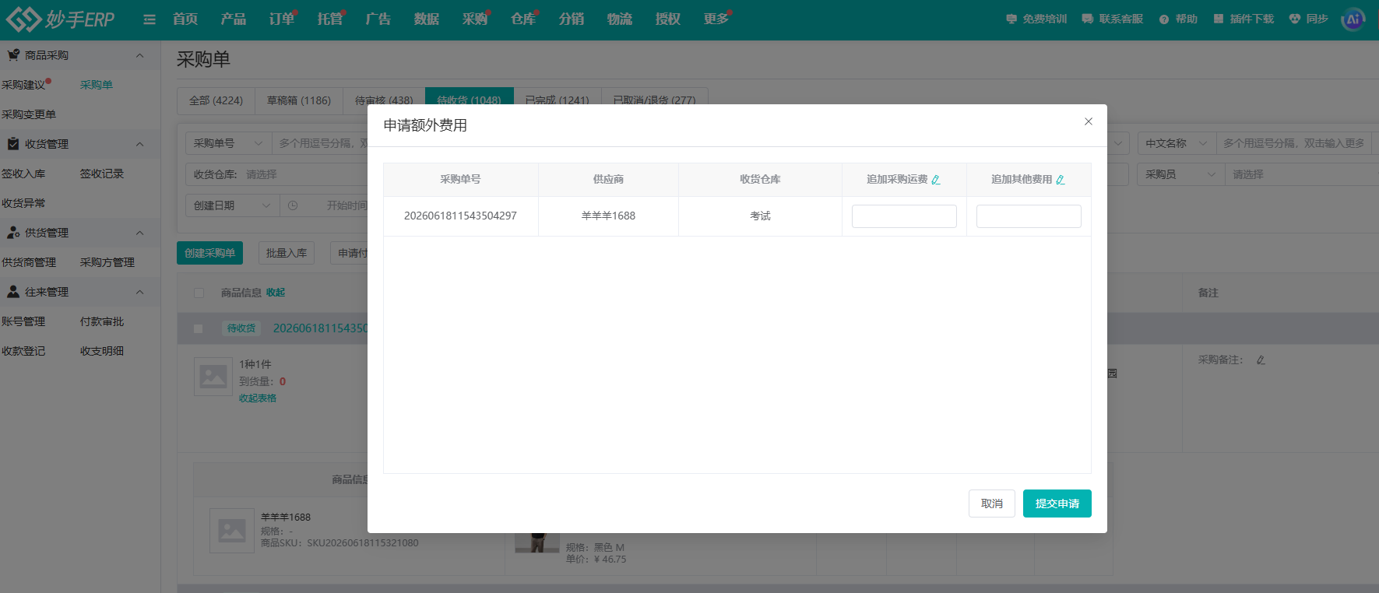Open 签收记录 in sidebar
The image size is (1379, 593).
(102, 174)
